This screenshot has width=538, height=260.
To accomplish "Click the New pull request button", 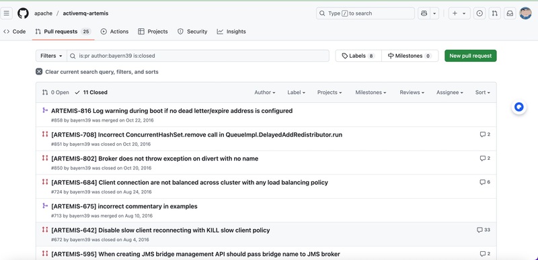I will coord(470,56).
